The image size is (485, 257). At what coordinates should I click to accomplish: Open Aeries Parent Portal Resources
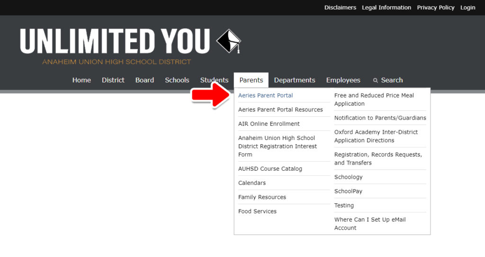[x=280, y=110]
